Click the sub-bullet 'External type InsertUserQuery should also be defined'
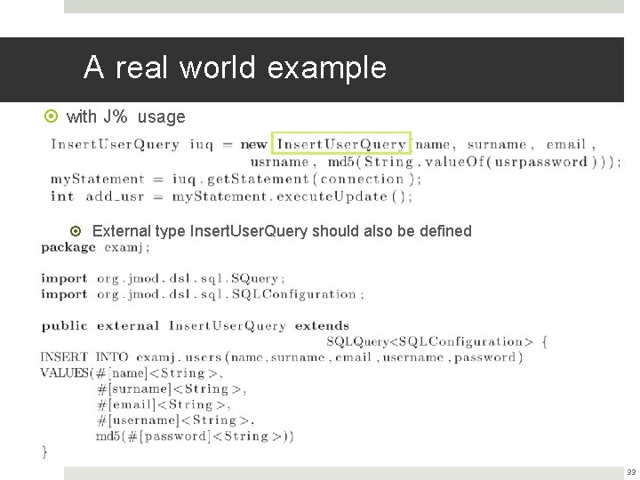 (x=282, y=231)
